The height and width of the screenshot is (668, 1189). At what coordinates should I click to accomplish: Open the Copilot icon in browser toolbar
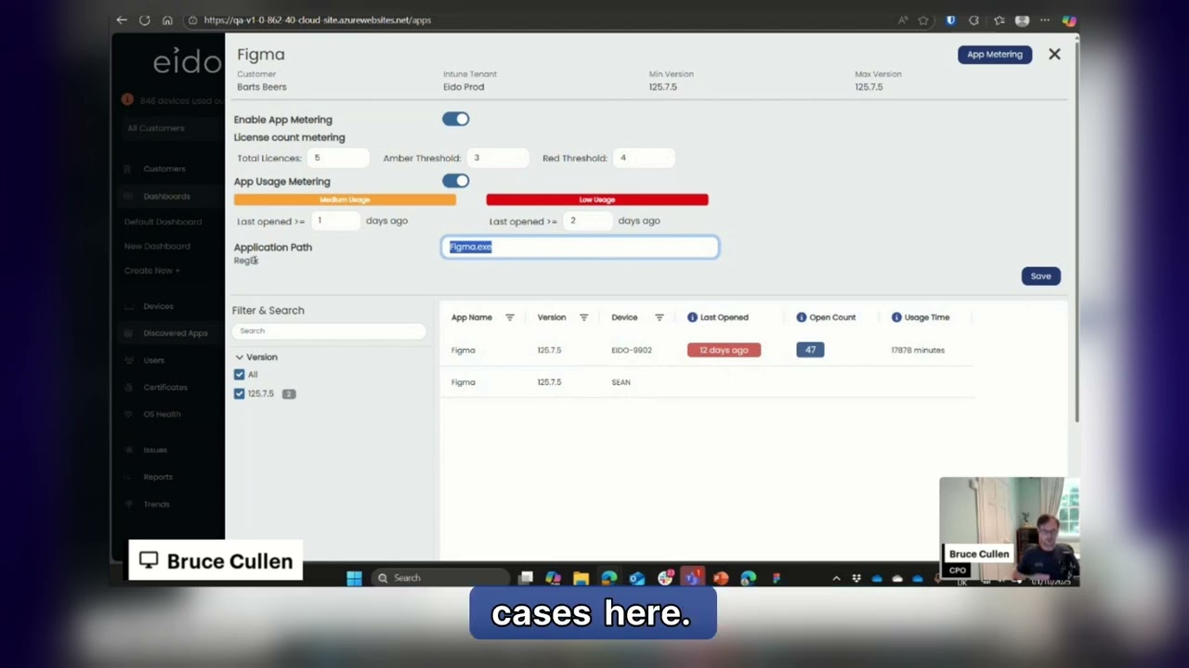(1069, 19)
